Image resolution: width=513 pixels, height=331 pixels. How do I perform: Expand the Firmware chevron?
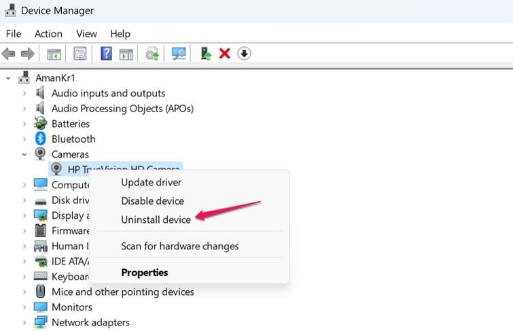click(x=24, y=231)
